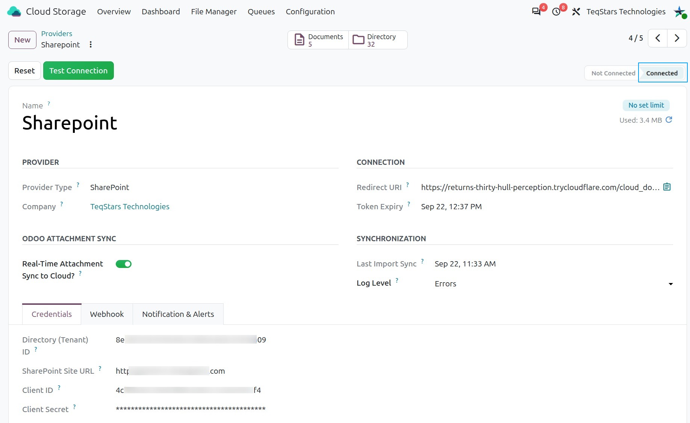Screen dimensions: 690x423
Task: Show help tooltip for Client ID
Action: pyautogui.click(x=59, y=387)
